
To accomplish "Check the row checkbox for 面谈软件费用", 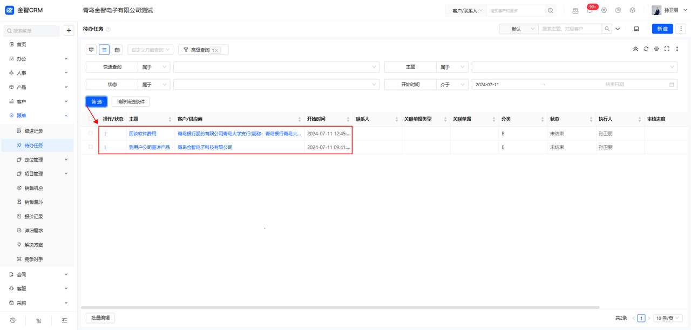I will (91, 133).
